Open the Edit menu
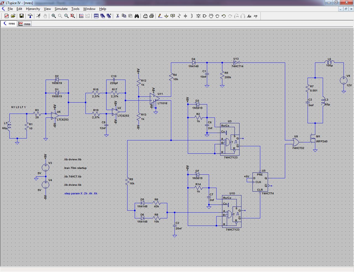The image size is (354, 272). [x=19, y=9]
